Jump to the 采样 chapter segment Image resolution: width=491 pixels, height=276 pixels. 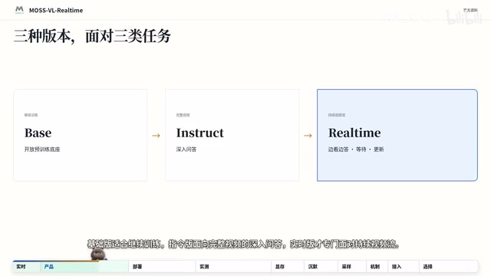[x=352, y=267]
